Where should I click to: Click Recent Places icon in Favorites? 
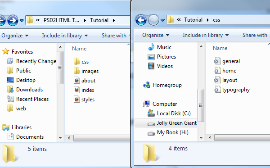[10, 99]
